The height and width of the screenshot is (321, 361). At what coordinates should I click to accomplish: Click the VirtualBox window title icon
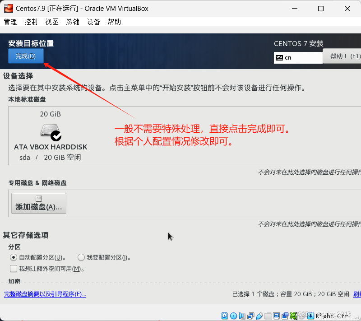(x=9, y=9)
